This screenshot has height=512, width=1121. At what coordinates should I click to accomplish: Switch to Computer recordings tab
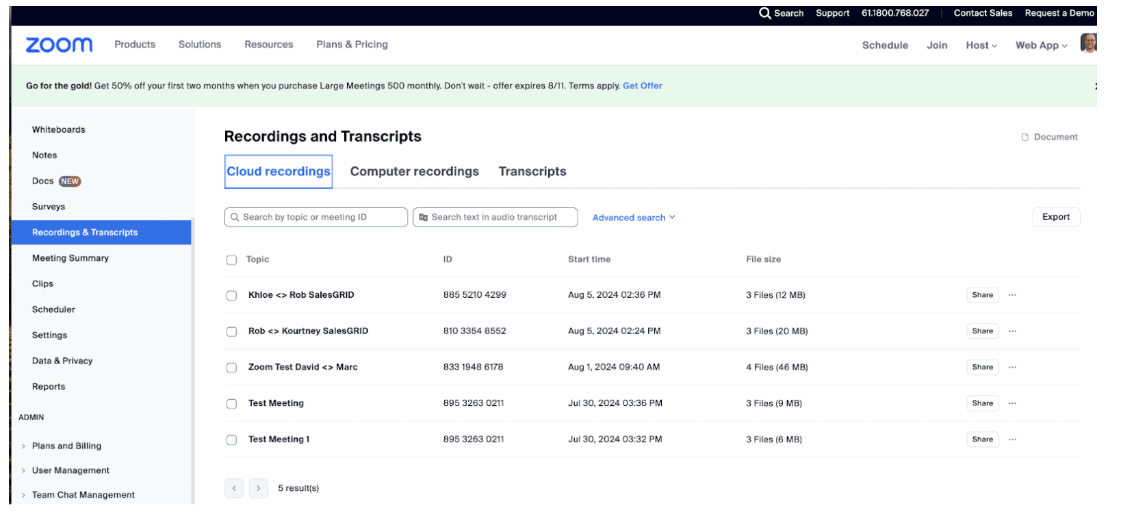pyautogui.click(x=415, y=171)
